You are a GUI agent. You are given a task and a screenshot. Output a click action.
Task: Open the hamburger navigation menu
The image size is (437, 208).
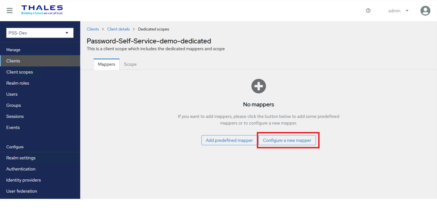pos(9,11)
